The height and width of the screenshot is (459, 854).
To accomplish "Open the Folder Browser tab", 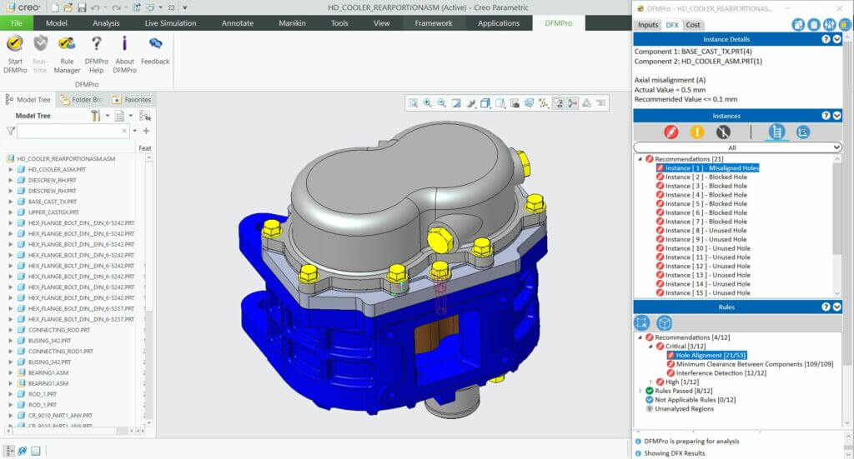I will (81, 99).
